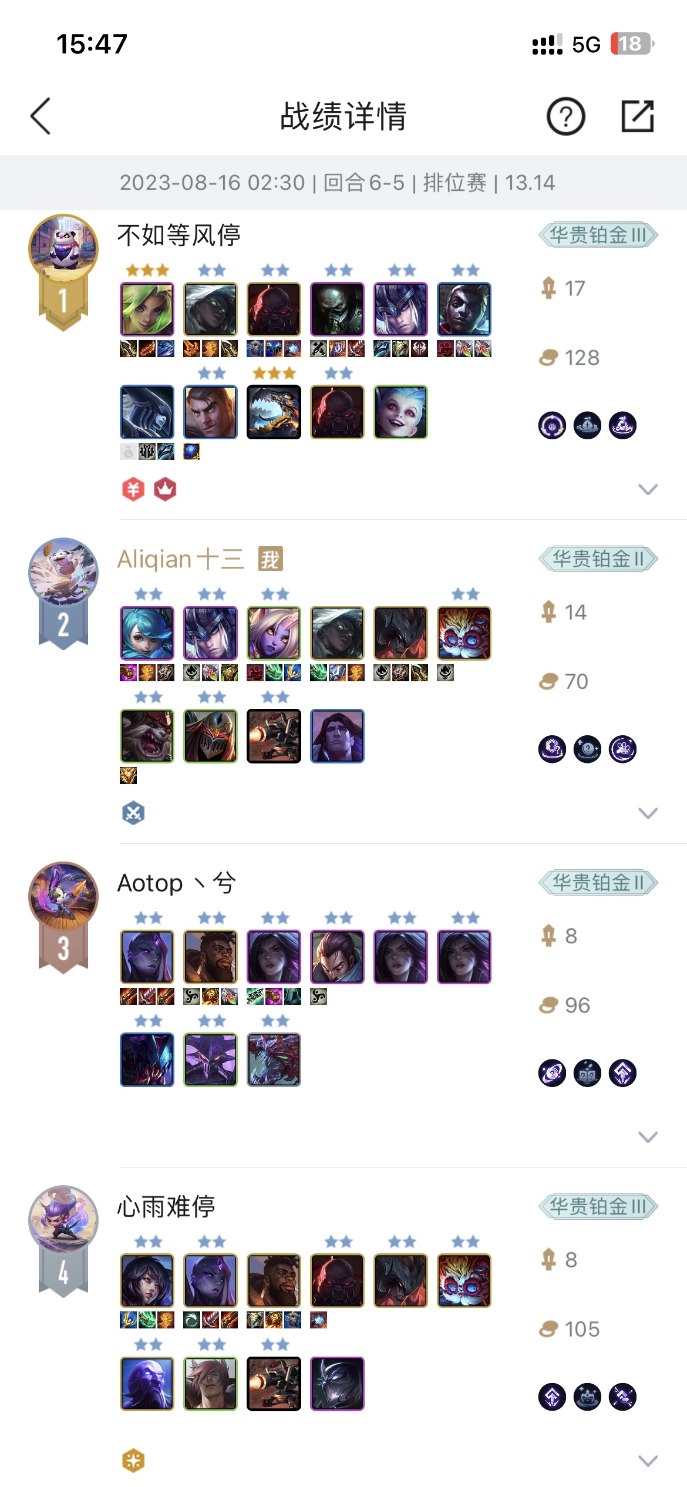This screenshot has width=687, height=1487.
Task: Tap the gold hexagon badge under 心雨难停
Action: [133, 1461]
